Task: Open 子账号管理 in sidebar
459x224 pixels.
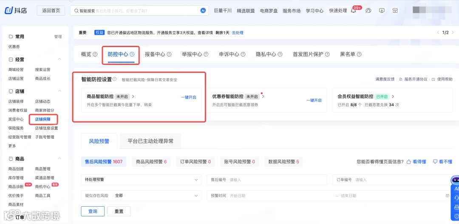Action: pyautogui.click(x=45, y=137)
